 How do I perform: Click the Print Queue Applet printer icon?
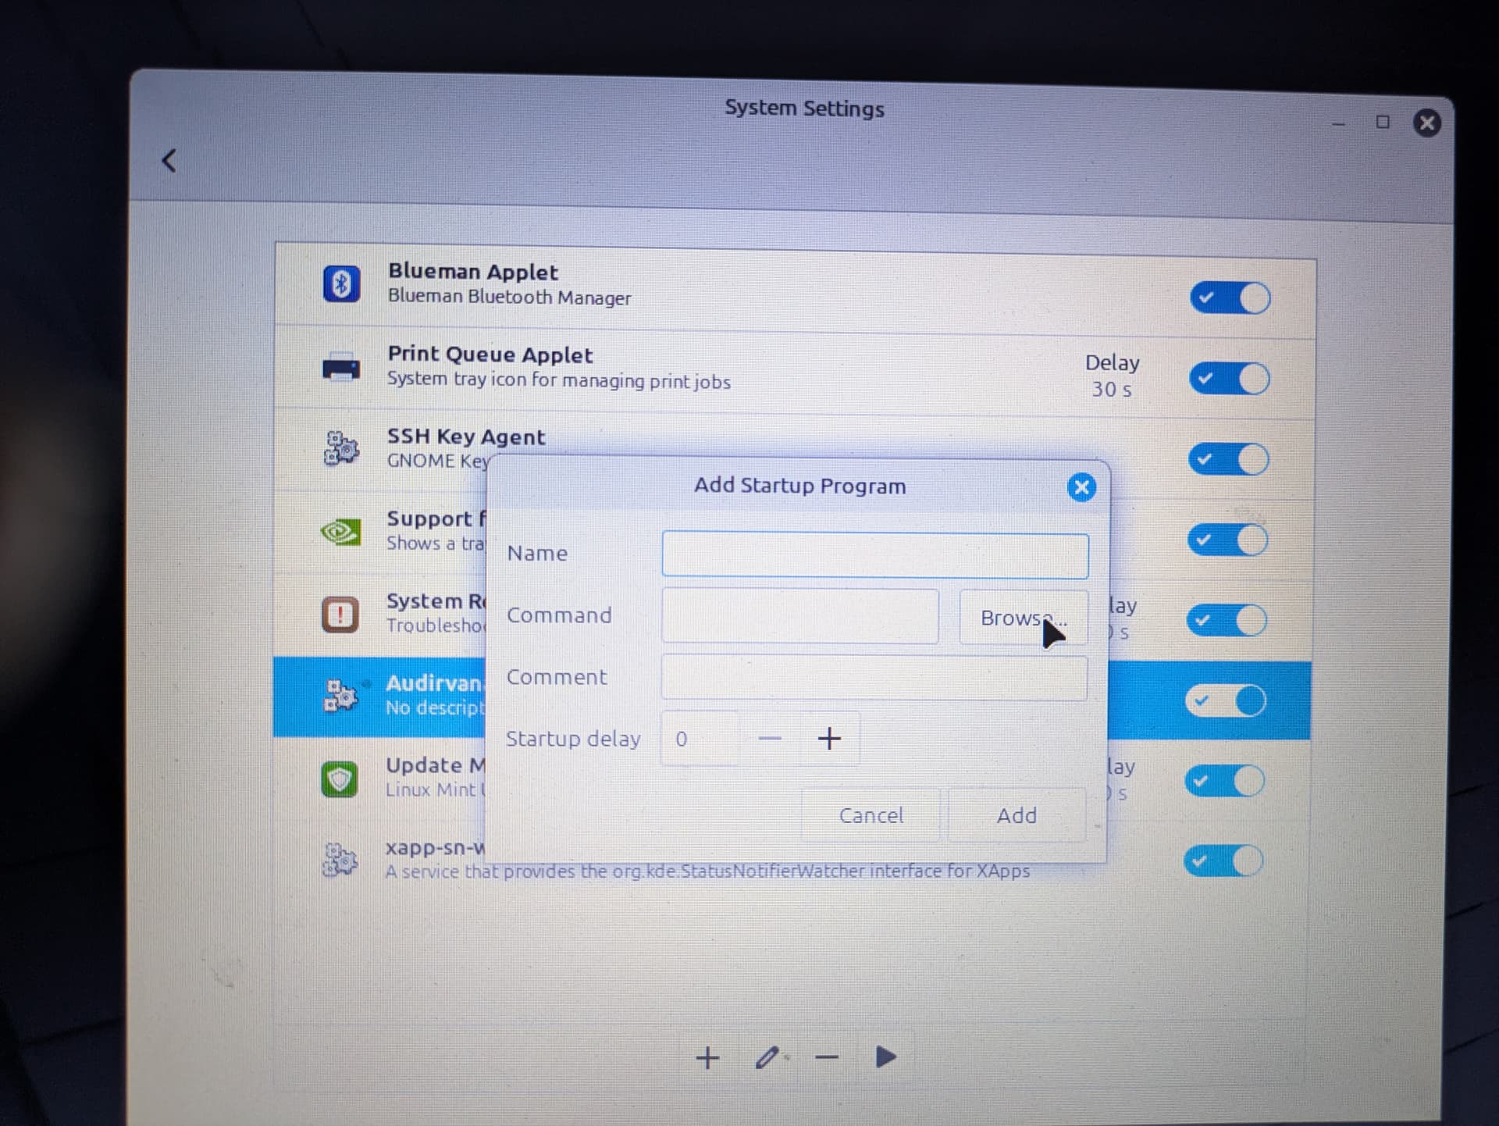click(341, 366)
